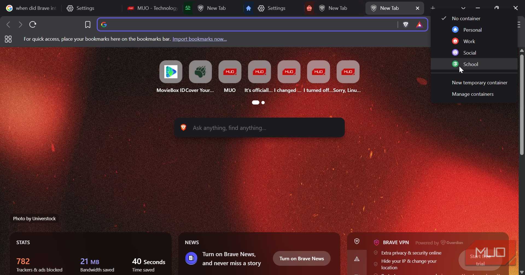Click 21 MB Bandwidth saved stat
Viewport: 525px width, 275px height.
[x=97, y=265]
